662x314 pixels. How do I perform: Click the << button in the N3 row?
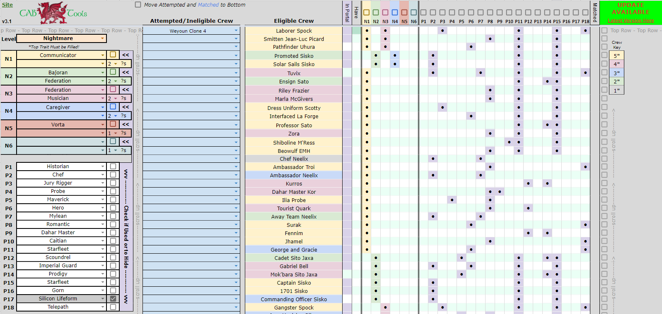(x=126, y=90)
